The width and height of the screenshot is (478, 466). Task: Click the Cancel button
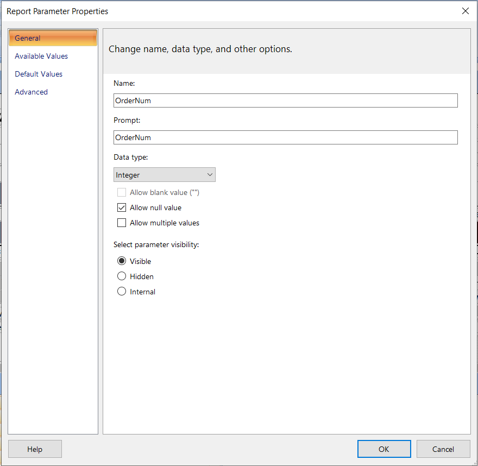click(443, 449)
